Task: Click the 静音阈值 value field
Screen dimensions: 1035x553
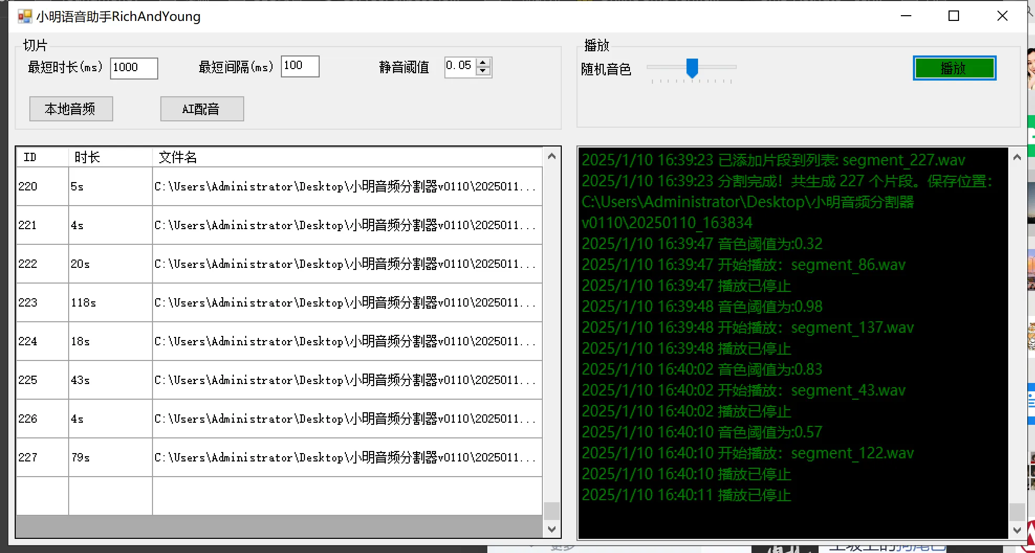Action: [x=459, y=66]
